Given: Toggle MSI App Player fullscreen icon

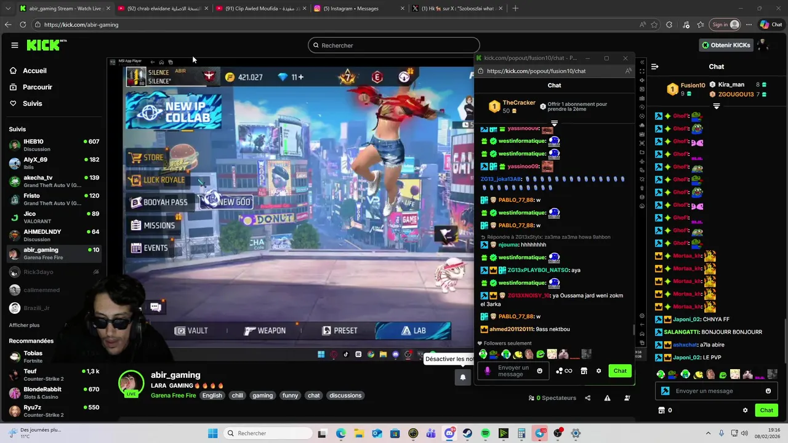Looking at the screenshot, I should click(641, 71).
